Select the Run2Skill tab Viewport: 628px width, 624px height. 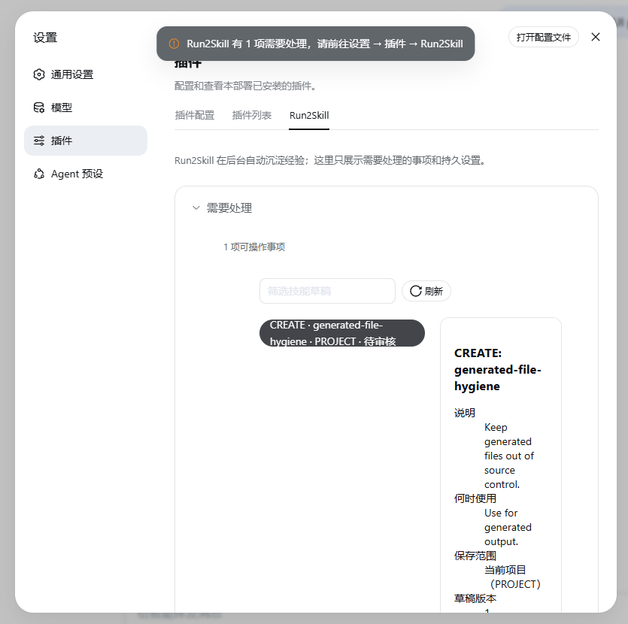pos(309,115)
